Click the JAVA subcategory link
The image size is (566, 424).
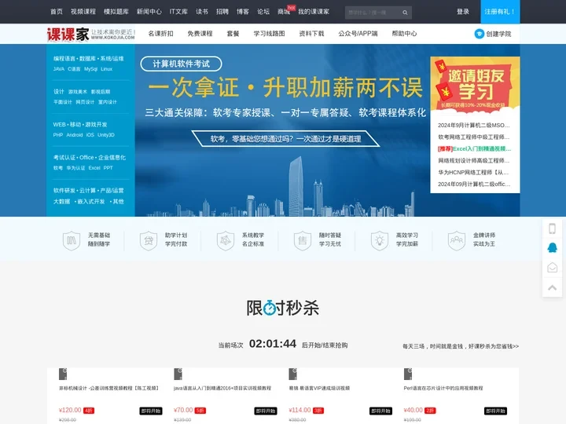(59, 69)
